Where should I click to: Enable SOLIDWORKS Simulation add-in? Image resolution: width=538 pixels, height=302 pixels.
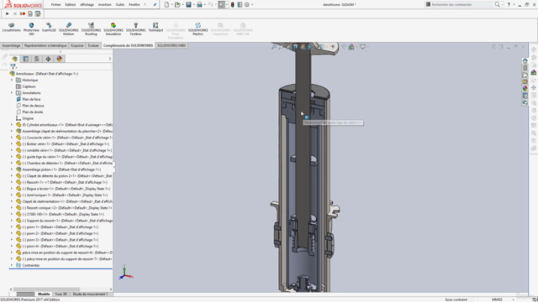click(x=113, y=29)
